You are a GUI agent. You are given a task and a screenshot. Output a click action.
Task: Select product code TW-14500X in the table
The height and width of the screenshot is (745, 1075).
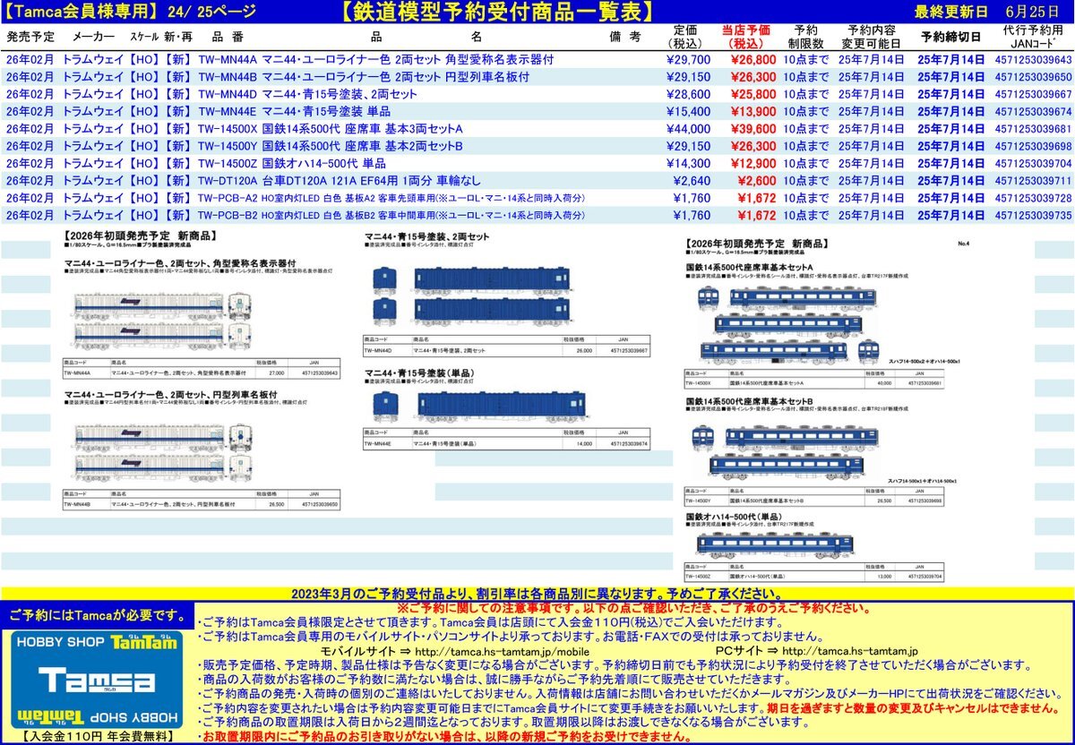pyautogui.click(x=228, y=129)
